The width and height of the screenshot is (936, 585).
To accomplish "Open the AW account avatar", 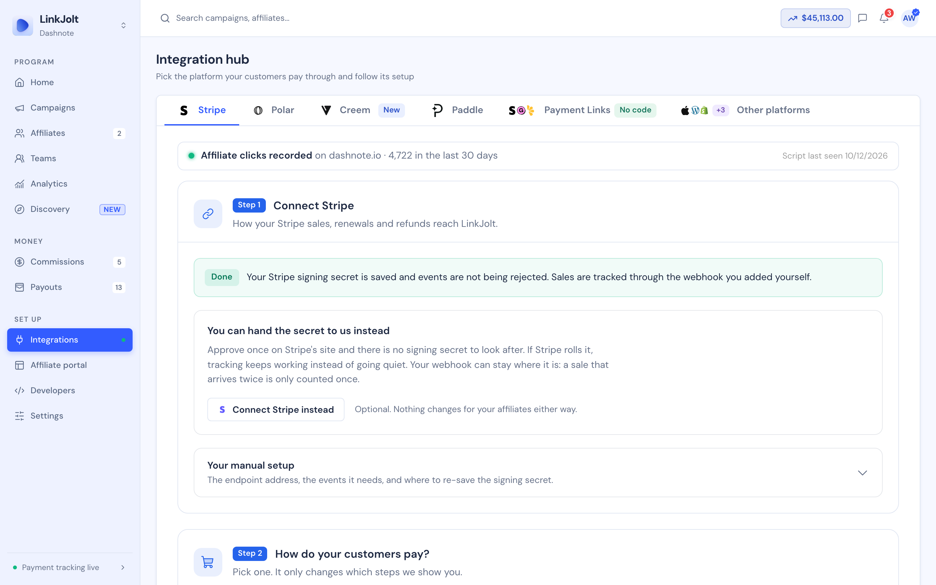I will (909, 18).
